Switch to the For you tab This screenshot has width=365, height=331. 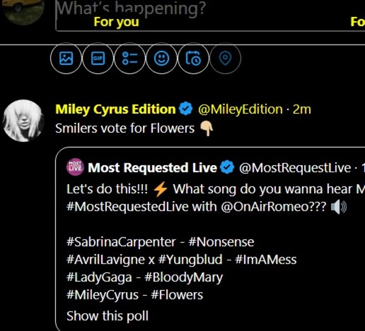coord(116,22)
